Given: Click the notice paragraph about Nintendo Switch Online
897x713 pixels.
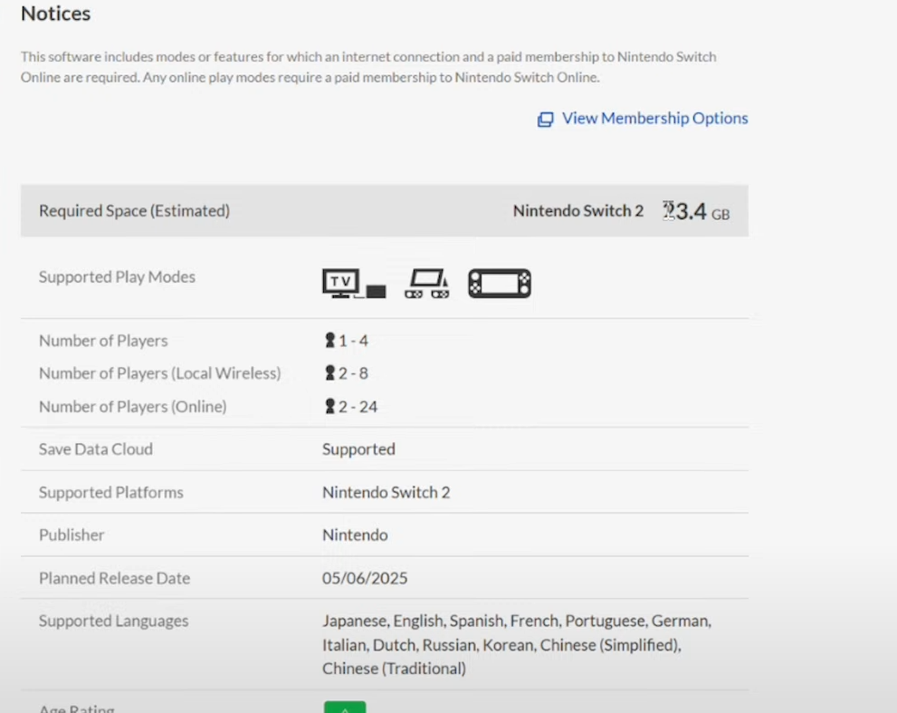Looking at the screenshot, I should tap(368, 67).
